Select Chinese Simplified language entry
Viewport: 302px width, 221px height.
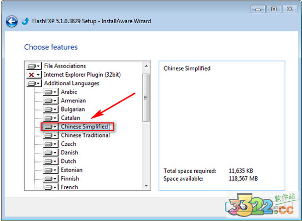tap(85, 127)
